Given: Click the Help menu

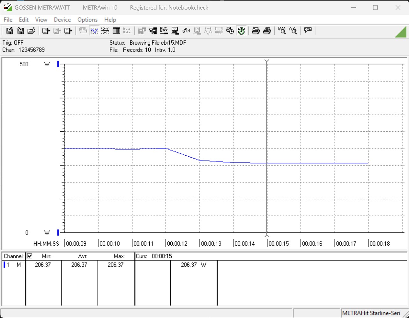Looking at the screenshot, I should [110, 20].
